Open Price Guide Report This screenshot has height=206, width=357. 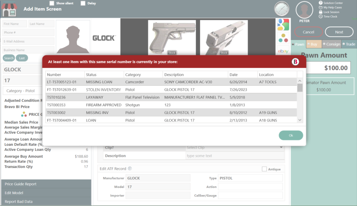pyautogui.click(x=46, y=184)
